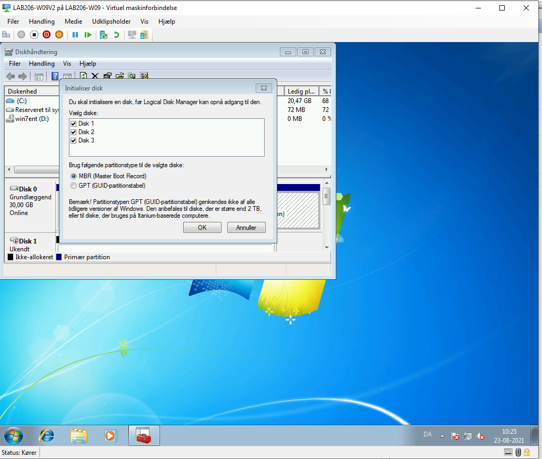Toggle the console tree pane icon
The height and width of the screenshot is (459, 542).
[x=39, y=76]
